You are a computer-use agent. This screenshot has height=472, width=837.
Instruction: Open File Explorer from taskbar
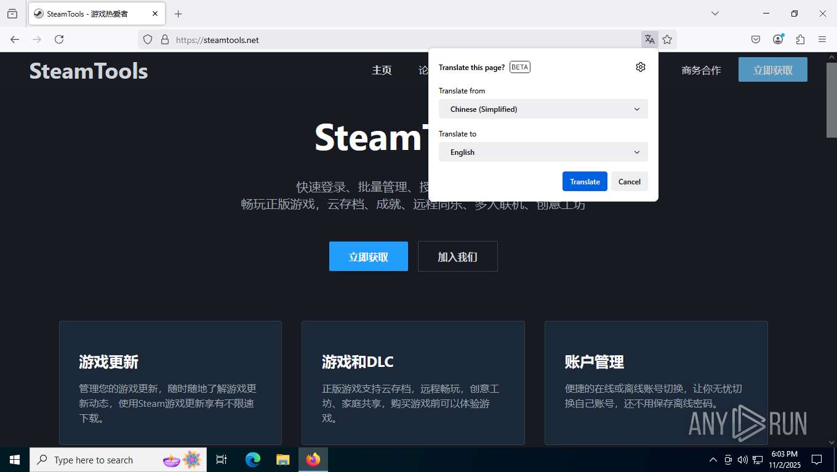(x=282, y=460)
